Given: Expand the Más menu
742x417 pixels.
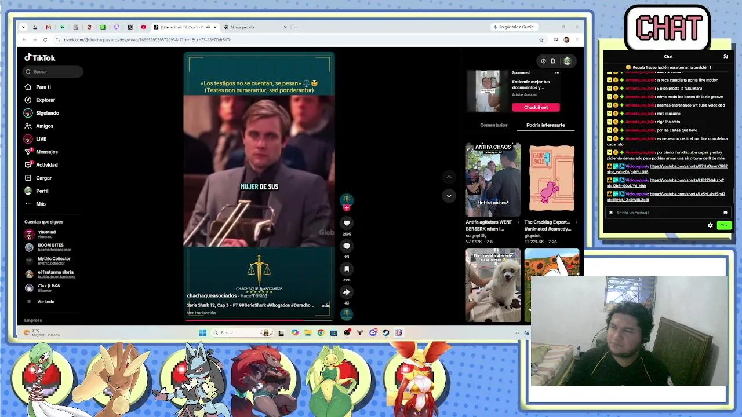Looking at the screenshot, I should (35, 204).
